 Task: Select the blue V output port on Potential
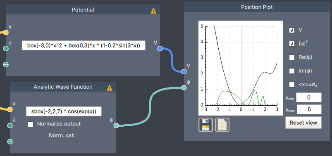tap(160, 49)
